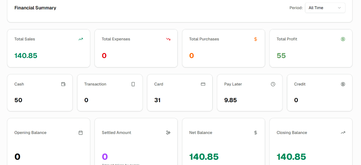The width and height of the screenshot is (361, 165).
Task: Click the Settled Amount label
Action: coord(116,133)
